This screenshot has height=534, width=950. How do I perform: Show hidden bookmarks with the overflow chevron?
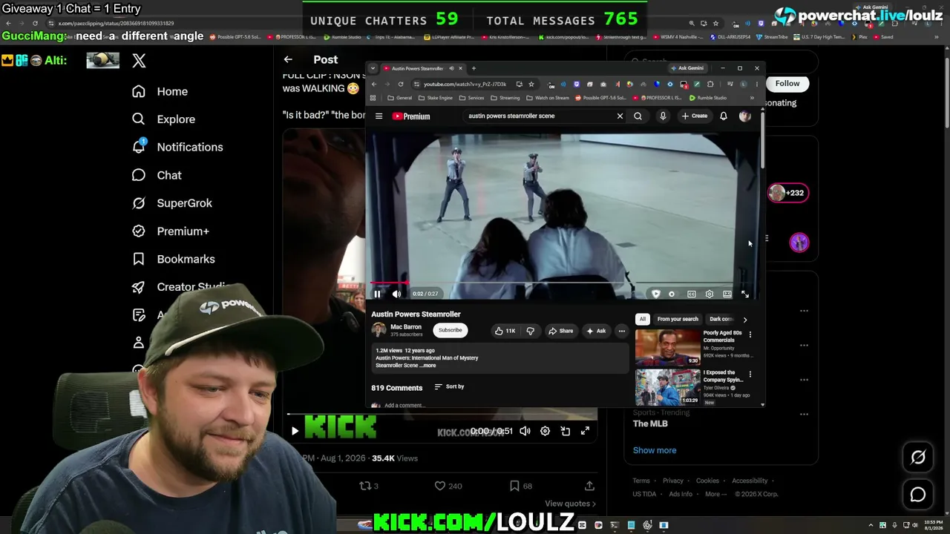(x=752, y=98)
